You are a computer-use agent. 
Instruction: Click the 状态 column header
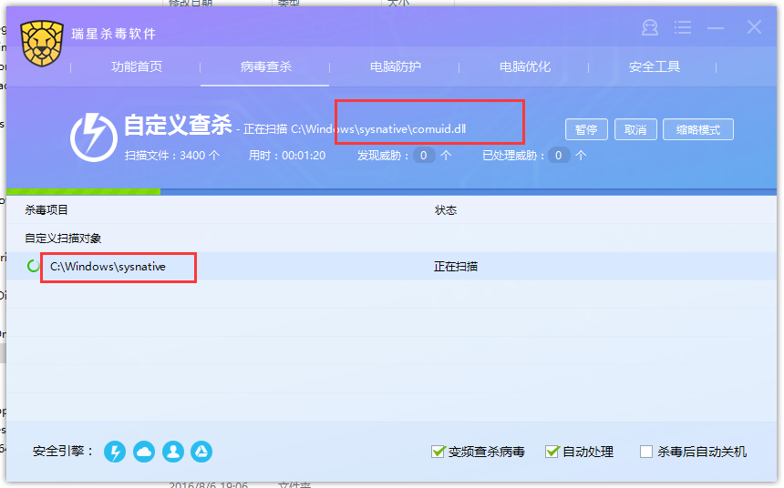446,210
